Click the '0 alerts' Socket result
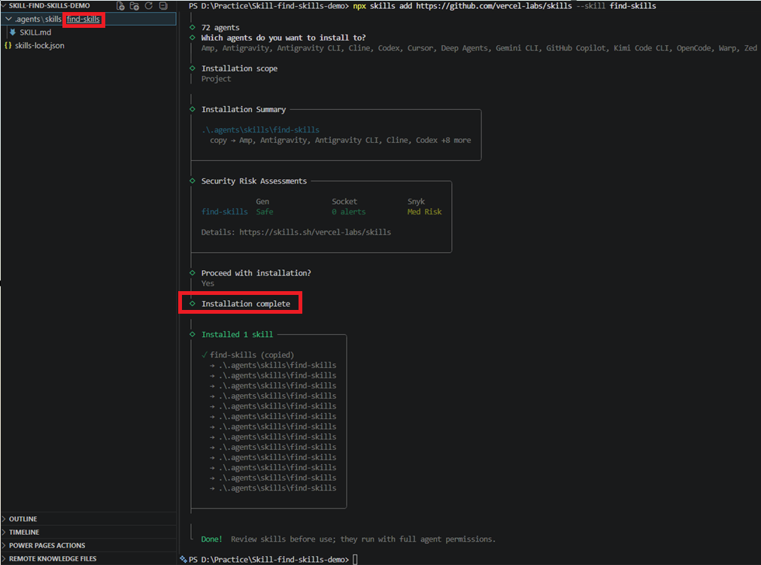This screenshot has height=565, width=761. [x=348, y=211]
